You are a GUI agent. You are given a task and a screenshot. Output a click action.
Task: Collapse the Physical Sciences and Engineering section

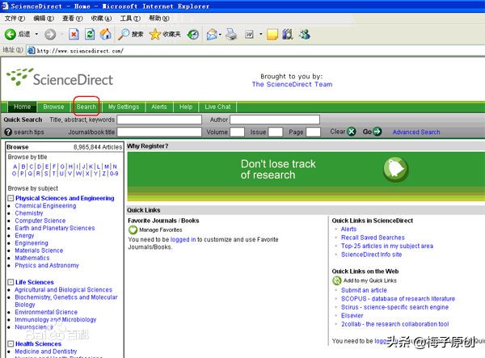[11, 198]
